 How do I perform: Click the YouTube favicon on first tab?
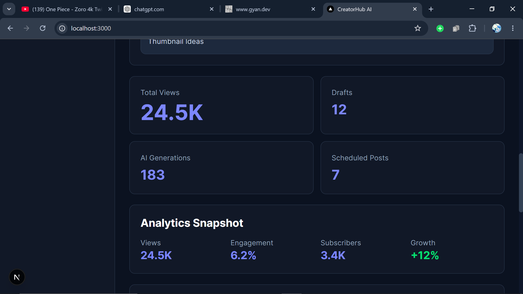coord(25,9)
